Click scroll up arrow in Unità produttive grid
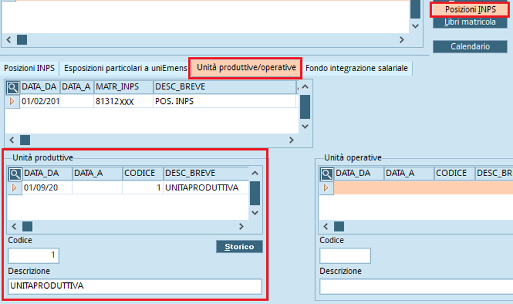The height and width of the screenshot is (304, 513). click(x=255, y=173)
